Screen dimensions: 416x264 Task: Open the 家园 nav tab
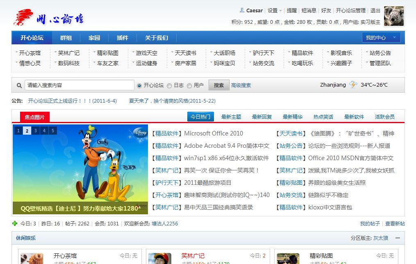tap(94, 38)
